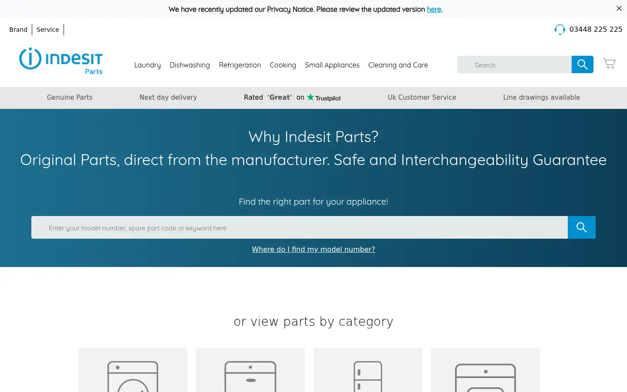Call the 03448 225 225 number
The width and height of the screenshot is (627, 392).
coord(596,29)
